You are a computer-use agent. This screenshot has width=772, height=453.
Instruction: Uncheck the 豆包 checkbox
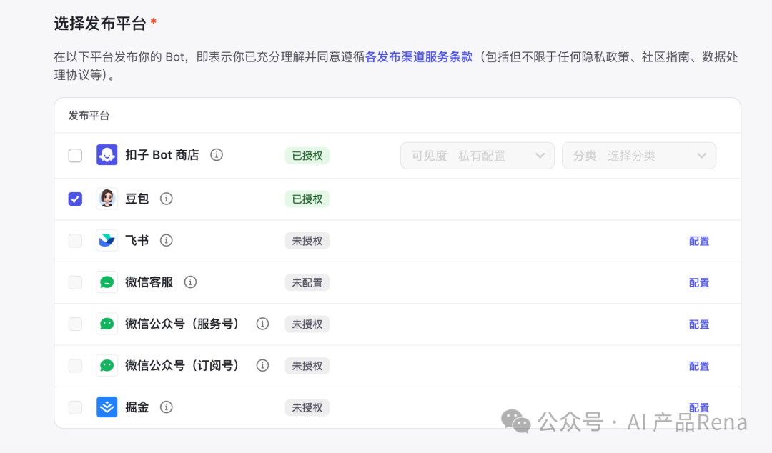75,199
